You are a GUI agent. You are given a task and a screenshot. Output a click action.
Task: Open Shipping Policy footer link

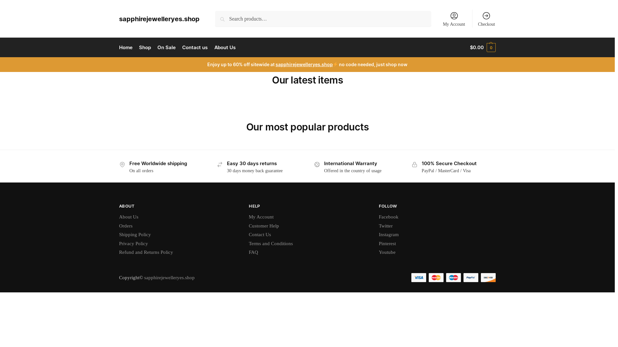135,235
